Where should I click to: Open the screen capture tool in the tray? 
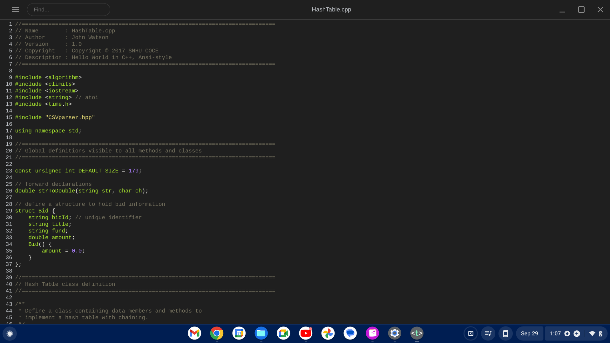coord(471,333)
